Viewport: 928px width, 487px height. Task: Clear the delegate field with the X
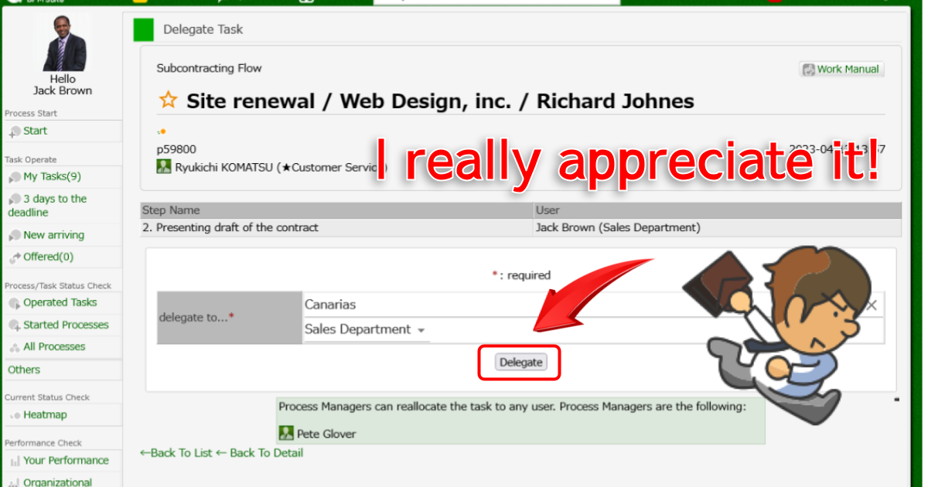872,305
